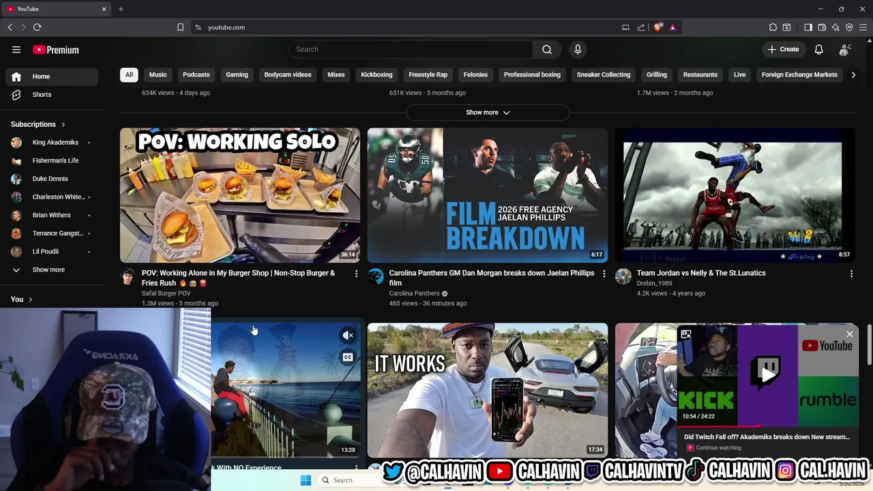The image size is (873, 491).
Task: Expand Show more in the video shelf
Action: 488,113
